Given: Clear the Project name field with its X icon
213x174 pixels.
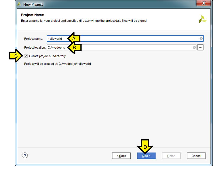Looking at the screenshot, I should (201, 39).
